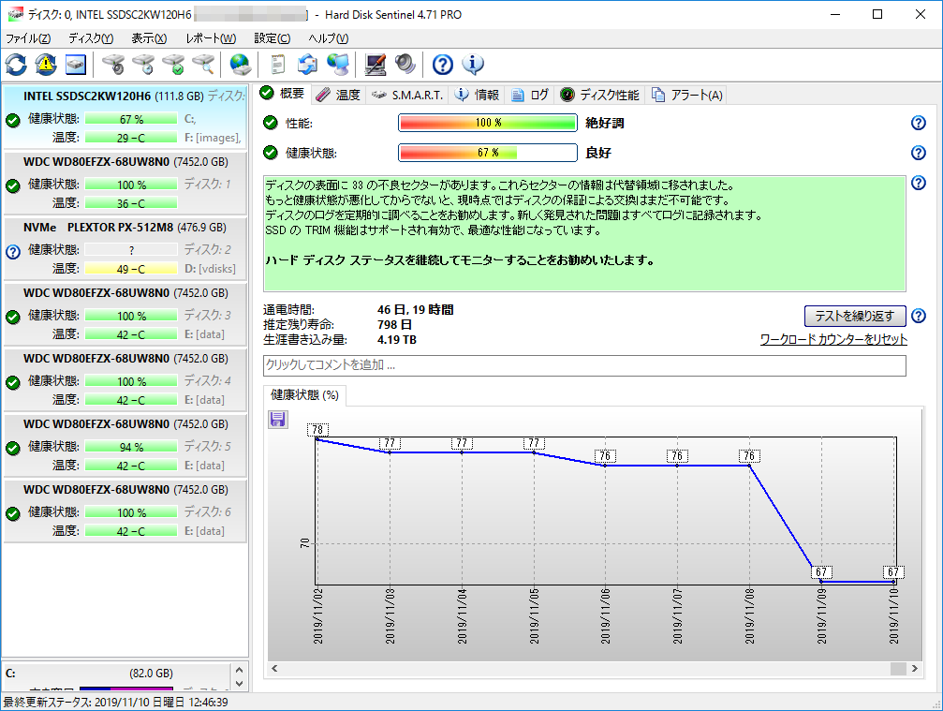Click partition list scroll up arrow

point(239,670)
